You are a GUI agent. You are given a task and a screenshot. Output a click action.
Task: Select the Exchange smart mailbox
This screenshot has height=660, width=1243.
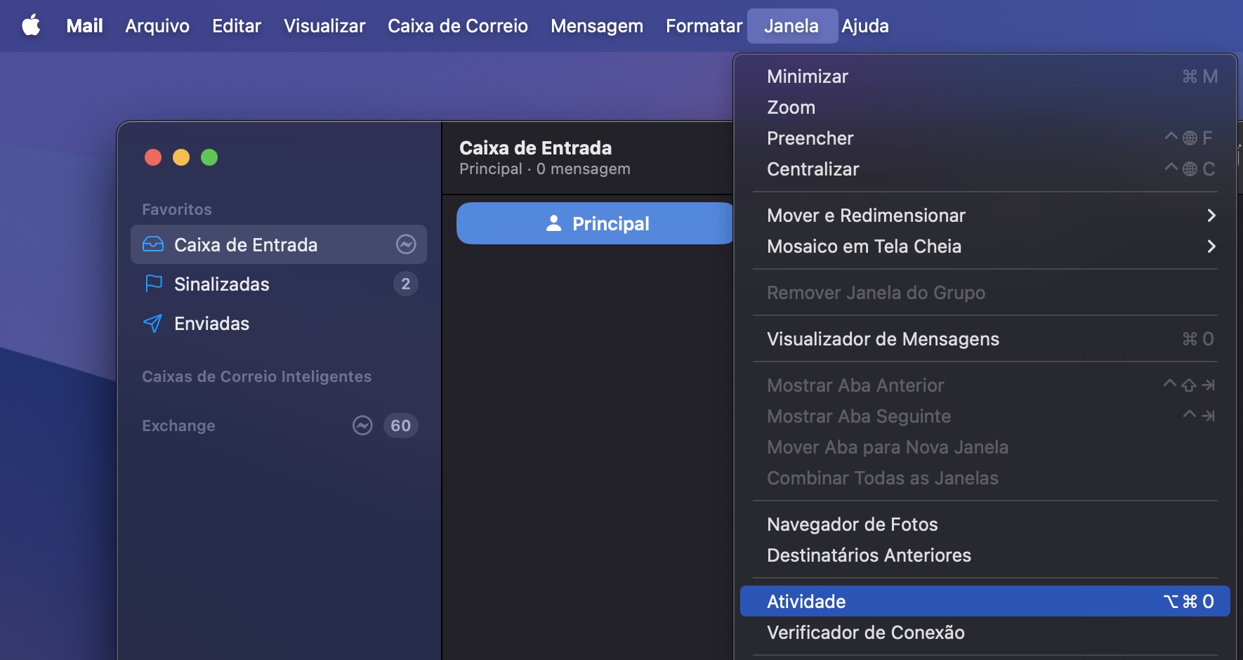point(178,425)
